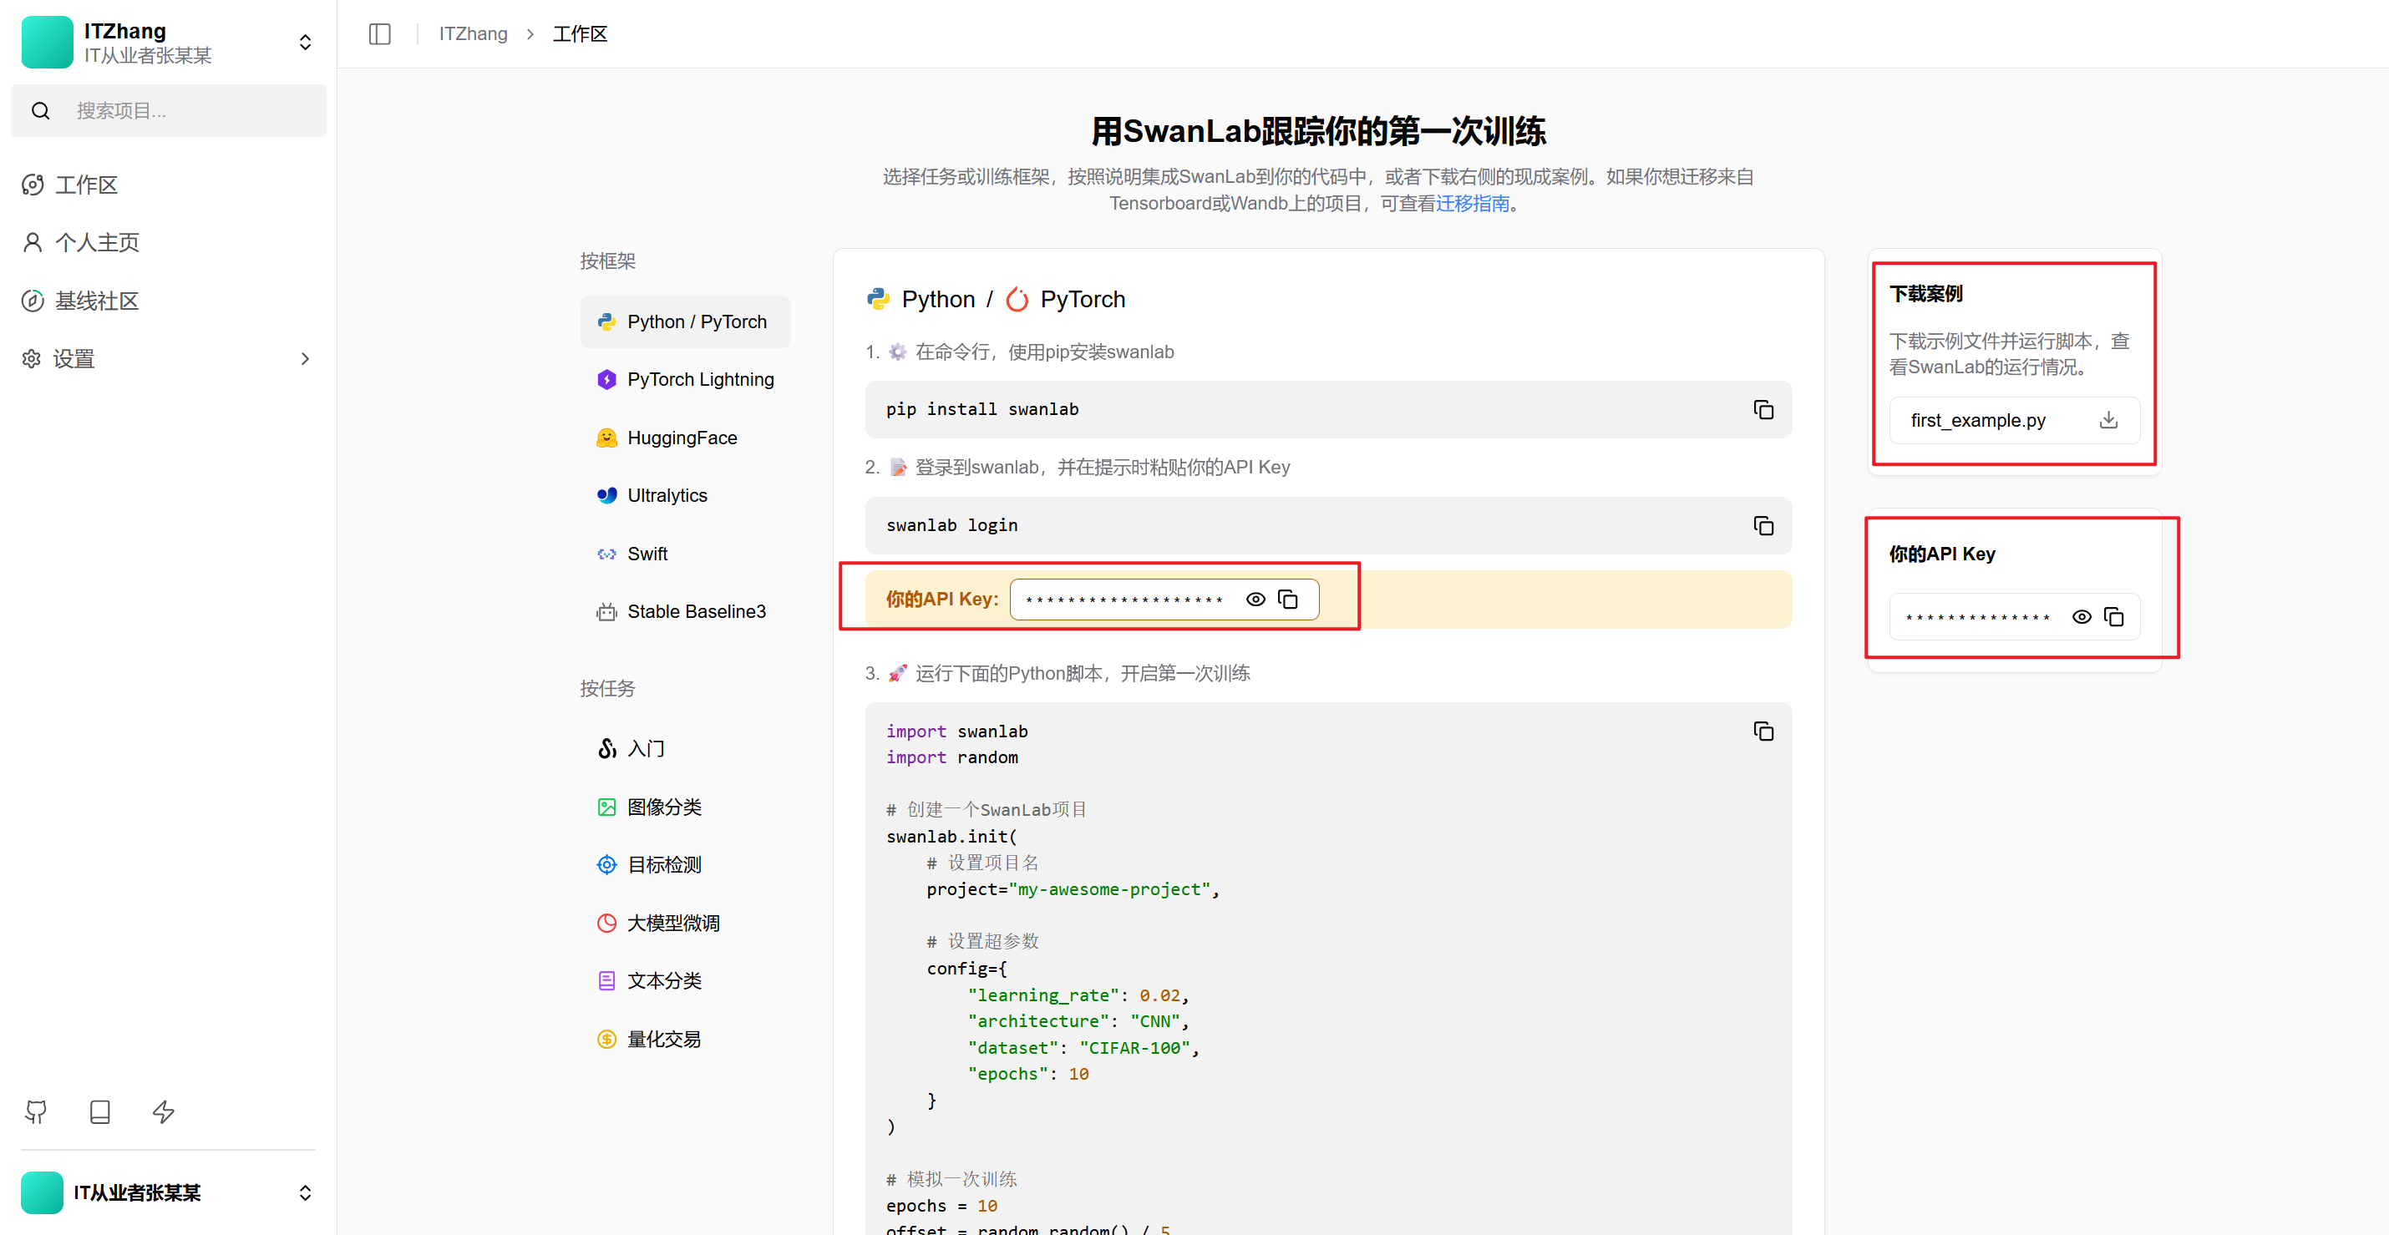Screen dimensions: 2389x1235
Task: Click the ITZhang green avatar
Action: 47,42
